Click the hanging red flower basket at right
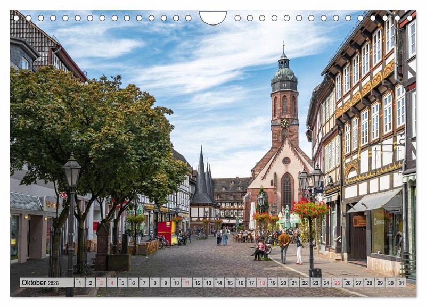Image resolution: width=426 pixels, height=307 pixels. point(310,209)
